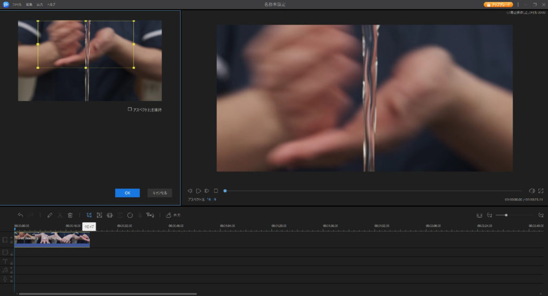The image size is (548, 296).
Task: Click the text track T icon
Action: click(x=5, y=261)
